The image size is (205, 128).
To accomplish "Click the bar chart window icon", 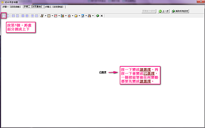I will point(63,16).
